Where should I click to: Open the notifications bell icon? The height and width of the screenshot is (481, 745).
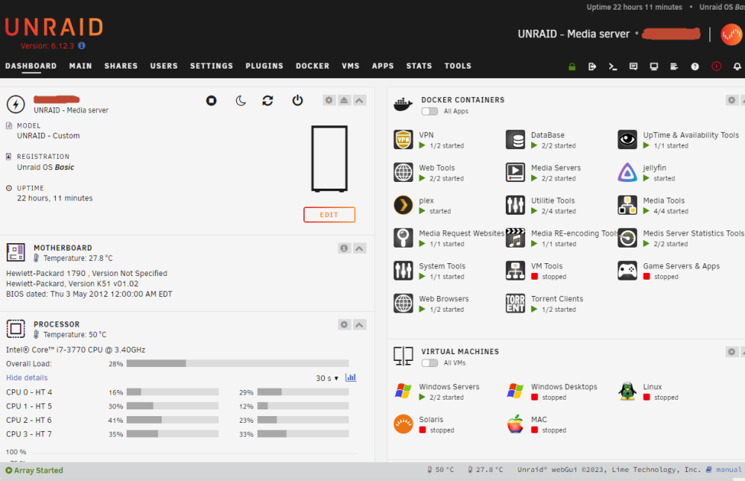[x=737, y=66]
